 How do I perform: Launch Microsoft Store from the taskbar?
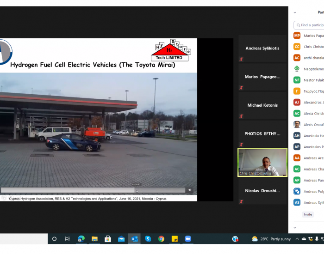pos(108,239)
